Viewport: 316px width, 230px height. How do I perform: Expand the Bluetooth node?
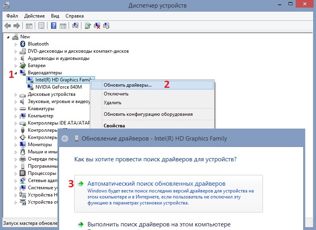point(16,44)
